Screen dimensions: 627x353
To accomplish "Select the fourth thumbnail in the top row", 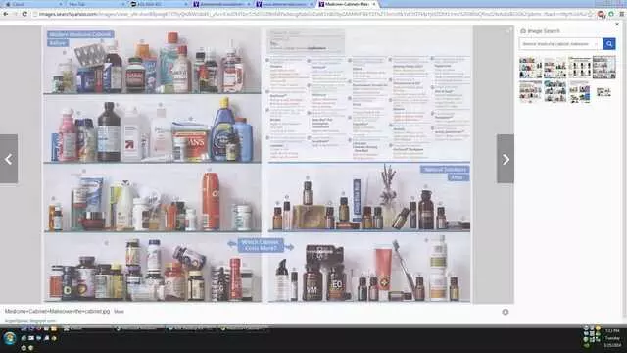I will [603, 68].
